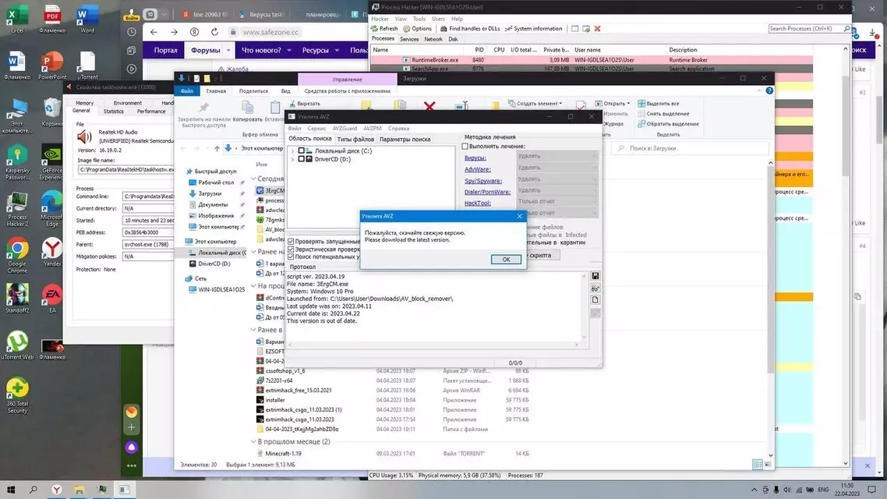
Task: Open the AVZPM menu
Action: click(373, 129)
